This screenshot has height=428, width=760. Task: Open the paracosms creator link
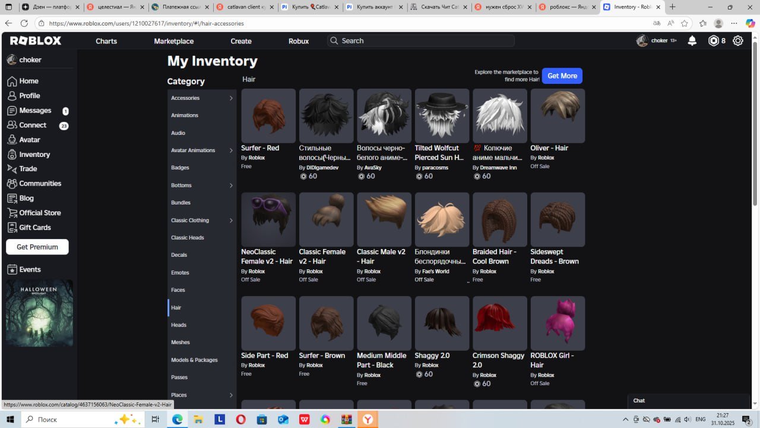pos(435,168)
